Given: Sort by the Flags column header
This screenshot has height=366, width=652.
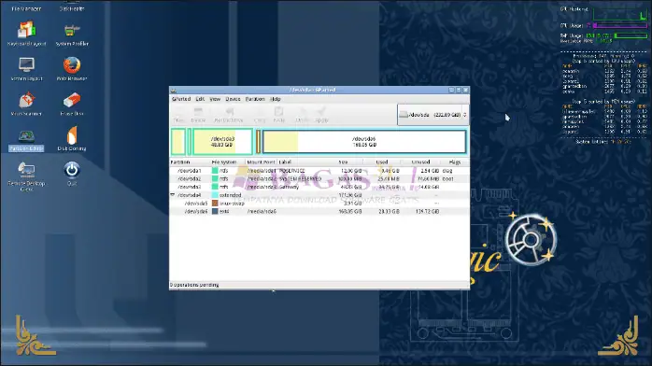Looking at the screenshot, I should tap(455, 162).
